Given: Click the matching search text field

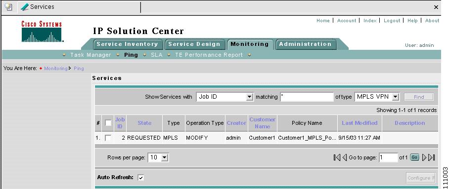Looking at the screenshot, I should pyautogui.click(x=307, y=97).
